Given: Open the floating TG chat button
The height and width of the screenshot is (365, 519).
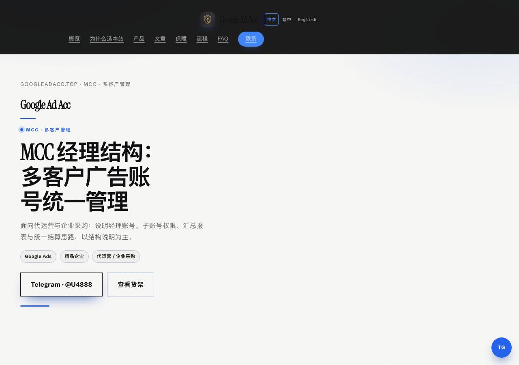Looking at the screenshot, I should pos(502,348).
